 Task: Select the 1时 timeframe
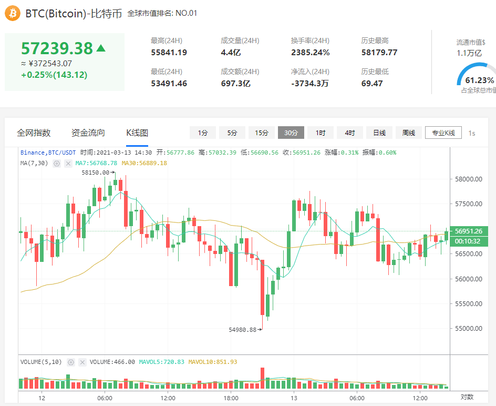pyautogui.click(x=321, y=133)
